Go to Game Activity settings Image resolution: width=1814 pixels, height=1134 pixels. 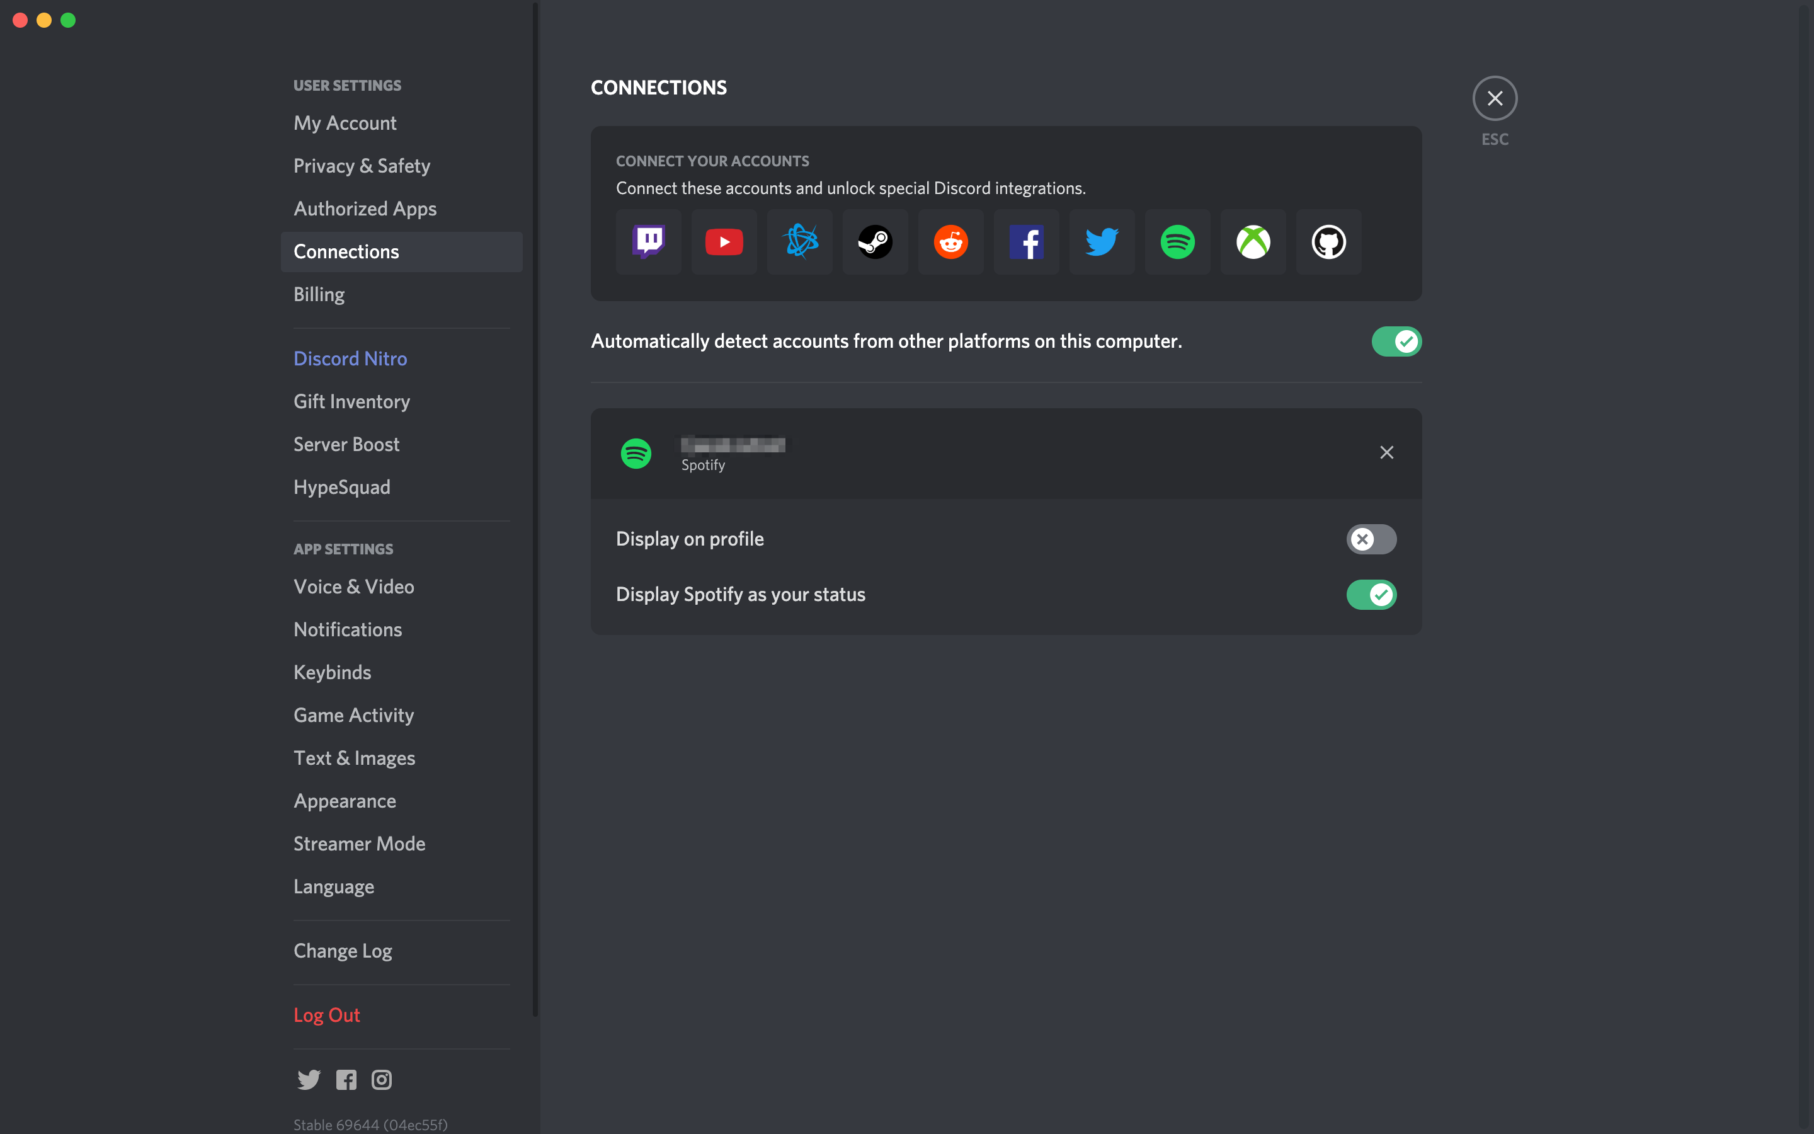[401, 715]
